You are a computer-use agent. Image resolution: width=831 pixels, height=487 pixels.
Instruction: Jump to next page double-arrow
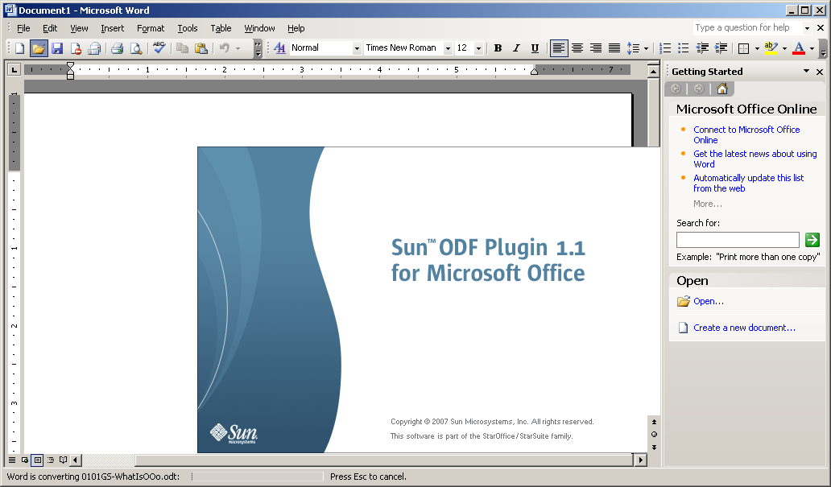pyautogui.click(x=654, y=448)
